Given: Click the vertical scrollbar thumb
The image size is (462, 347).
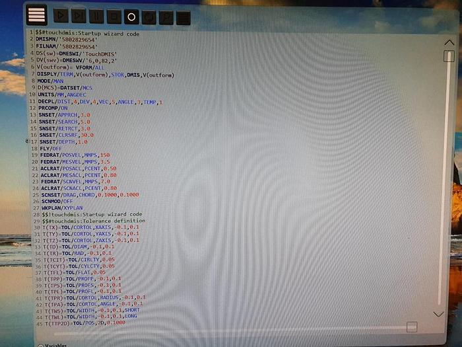Looking at the screenshot, I should [x=449, y=56].
